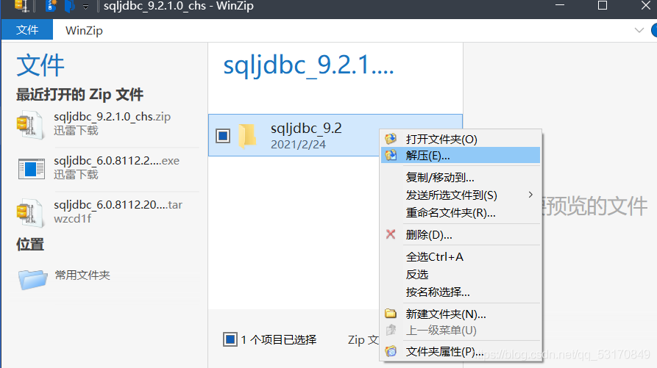Screen dimensions: 657x368
Task: Click the date 2021/2/24
Action: 298,144
